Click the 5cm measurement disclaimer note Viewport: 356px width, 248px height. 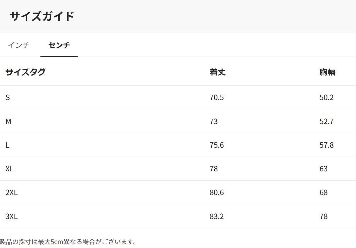68,242
